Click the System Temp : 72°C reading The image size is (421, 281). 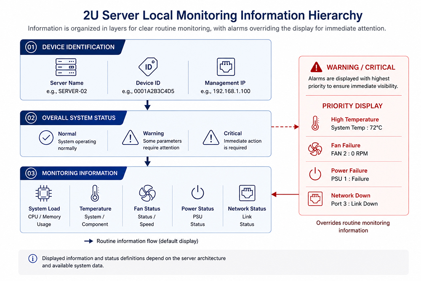coord(356,128)
